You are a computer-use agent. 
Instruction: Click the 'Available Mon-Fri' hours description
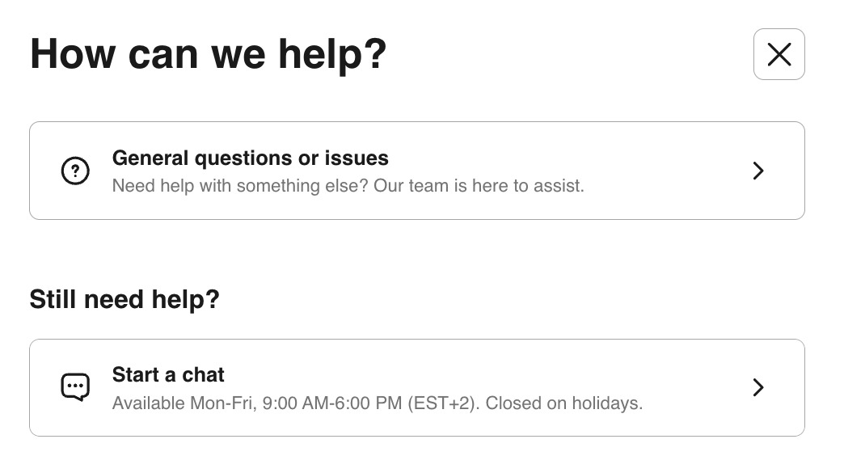coord(378,403)
